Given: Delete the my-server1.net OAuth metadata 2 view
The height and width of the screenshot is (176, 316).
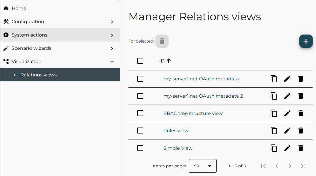Looking at the screenshot, I should 300,96.
